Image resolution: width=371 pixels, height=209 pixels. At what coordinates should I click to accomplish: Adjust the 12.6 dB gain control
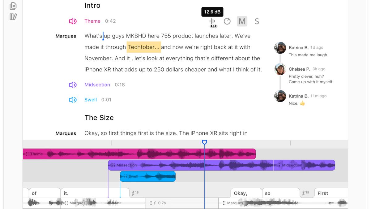click(x=212, y=12)
